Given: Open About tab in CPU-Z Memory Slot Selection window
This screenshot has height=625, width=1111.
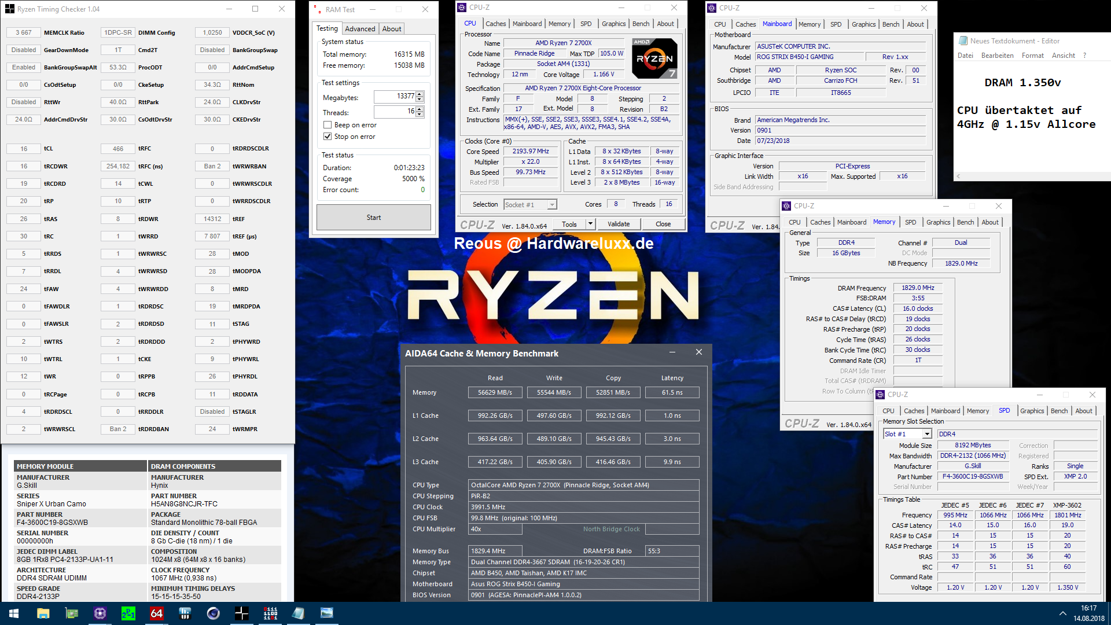Looking at the screenshot, I should click(1084, 411).
